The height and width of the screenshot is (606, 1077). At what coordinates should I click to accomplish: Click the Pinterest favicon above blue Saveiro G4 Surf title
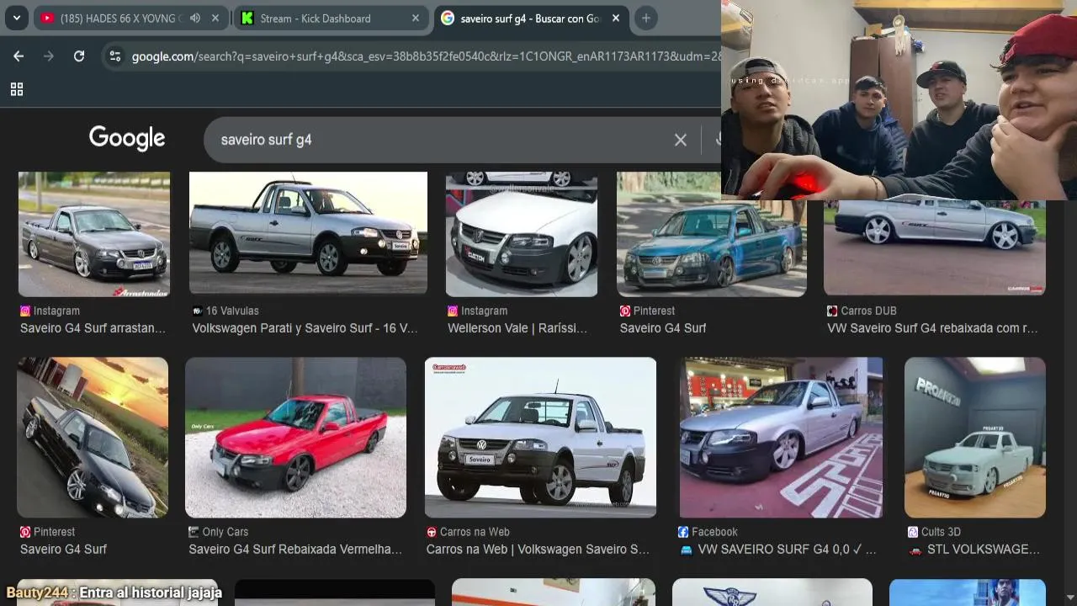(625, 311)
